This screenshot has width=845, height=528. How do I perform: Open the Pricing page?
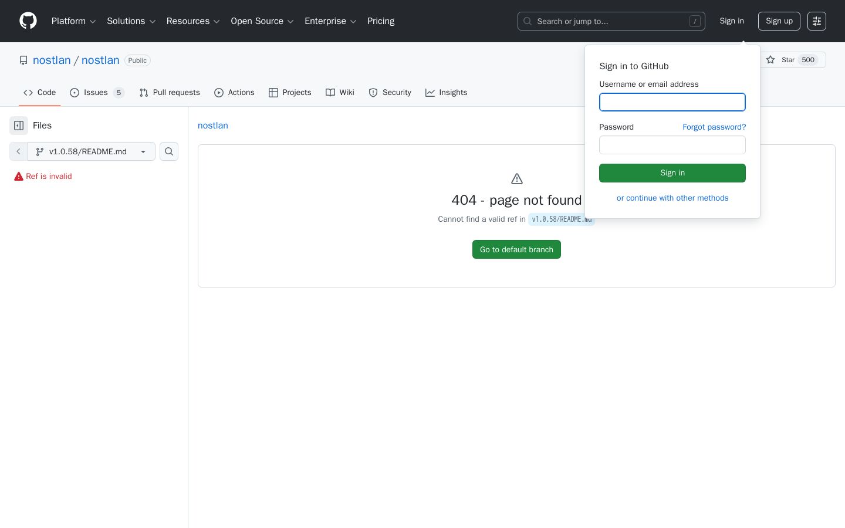tap(381, 21)
